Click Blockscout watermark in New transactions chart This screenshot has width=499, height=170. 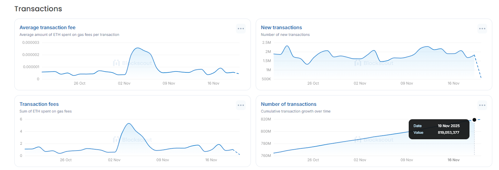coord(374,63)
